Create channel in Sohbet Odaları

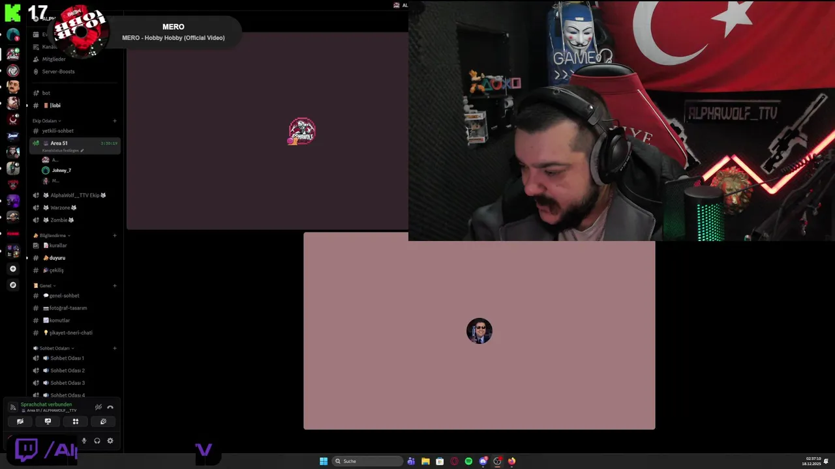click(x=115, y=348)
